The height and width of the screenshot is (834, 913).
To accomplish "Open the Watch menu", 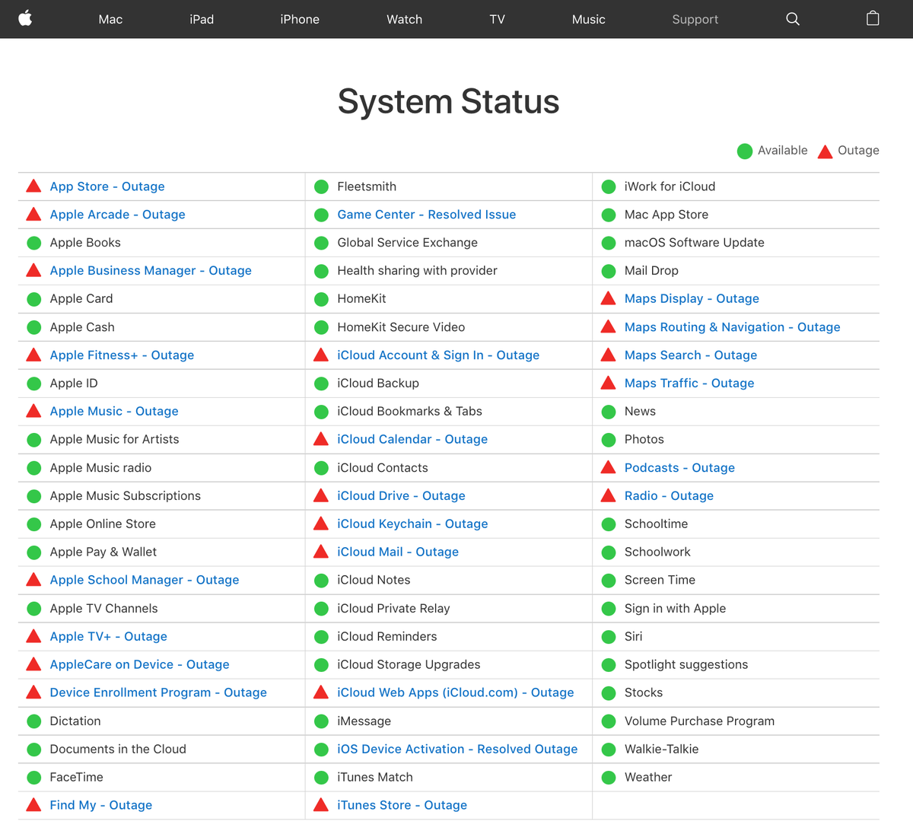I will coord(405,19).
